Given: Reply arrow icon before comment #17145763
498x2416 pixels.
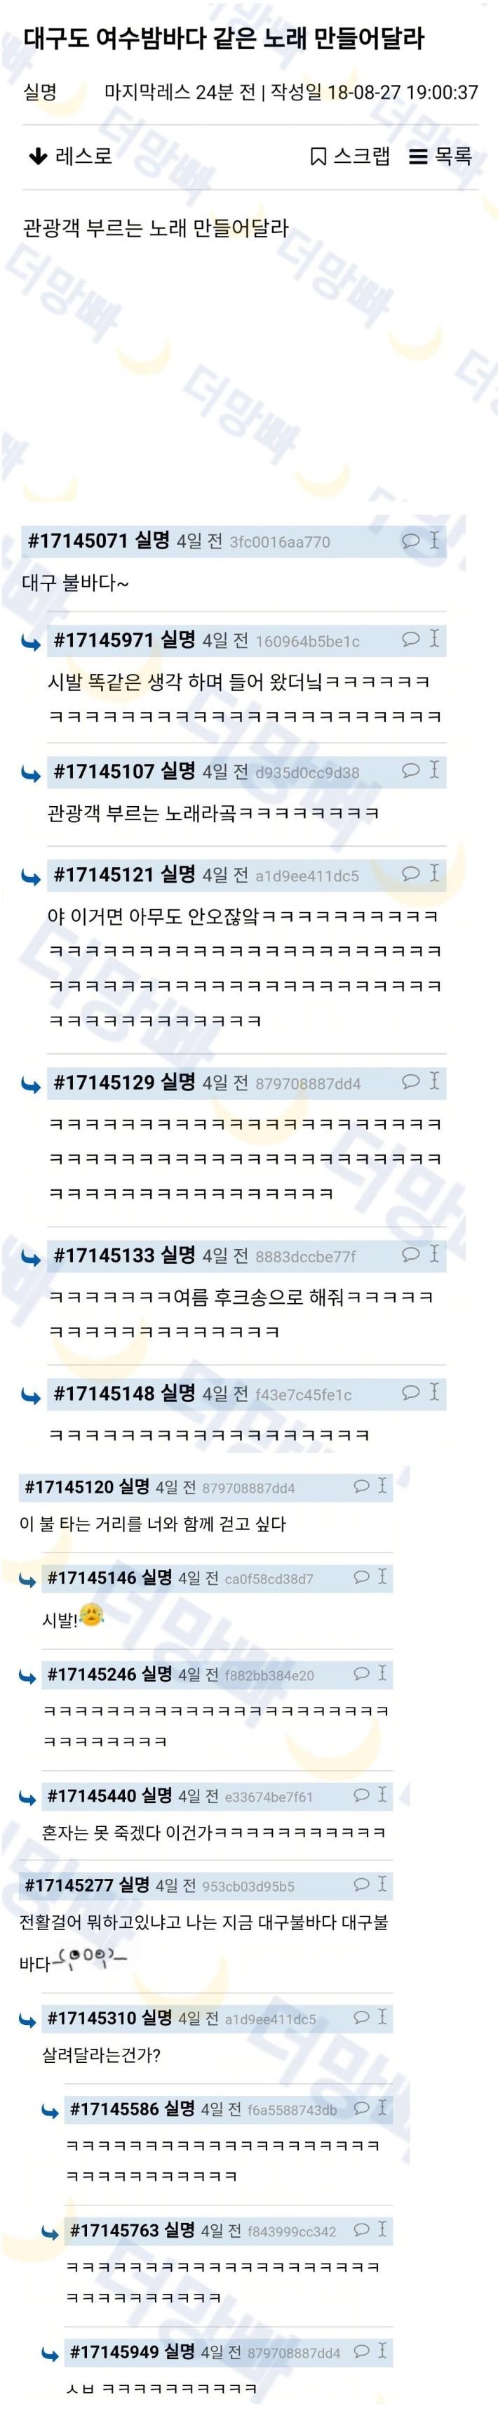Looking at the screenshot, I should point(50,2233).
